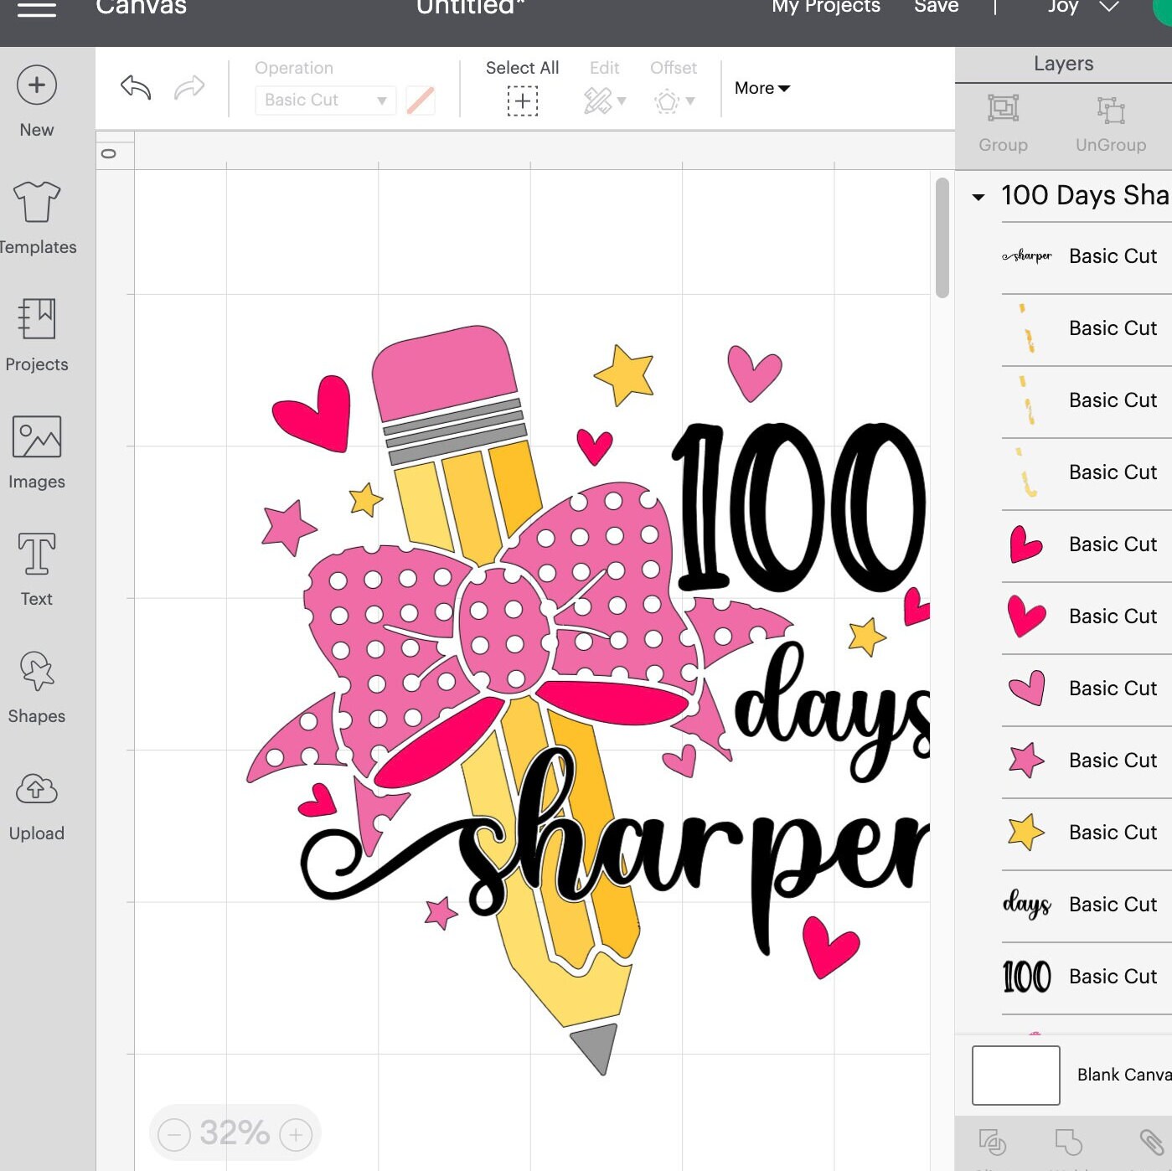Open the Basic Cut operation dropdown
This screenshot has width=1172, height=1171.
(325, 100)
